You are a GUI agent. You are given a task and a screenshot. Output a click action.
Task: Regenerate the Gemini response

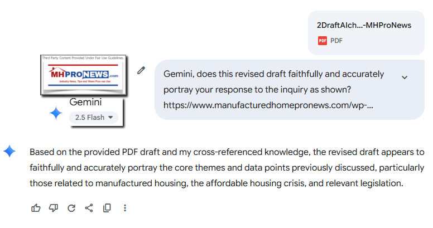pyautogui.click(x=71, y=208)
